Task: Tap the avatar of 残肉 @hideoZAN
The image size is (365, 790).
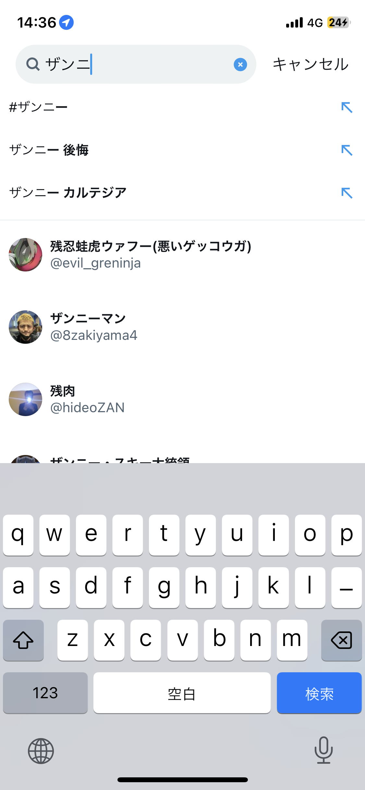Action: pyautogui.click(x=25, y=400)
